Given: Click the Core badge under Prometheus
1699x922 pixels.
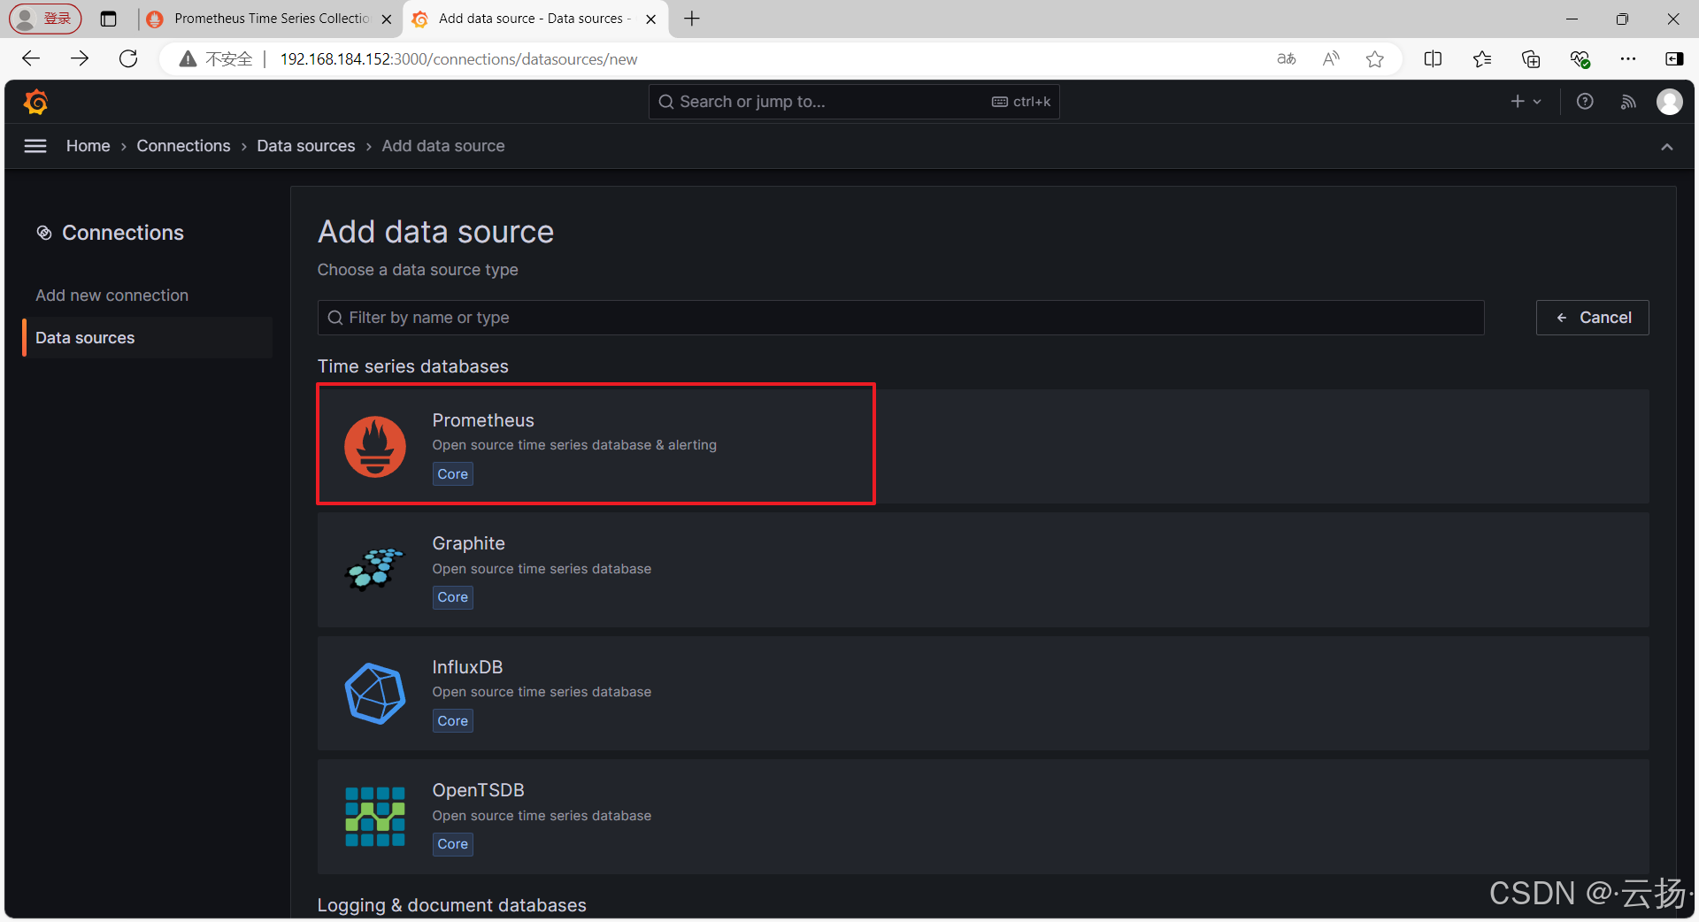Looking at the screenshot, I should 453,474.
